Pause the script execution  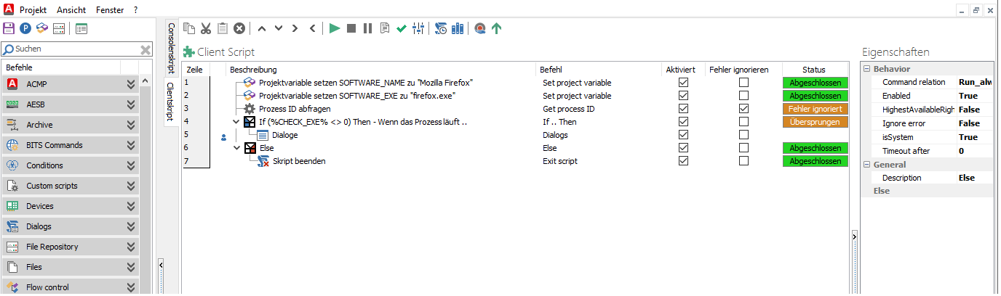point(368,28)
